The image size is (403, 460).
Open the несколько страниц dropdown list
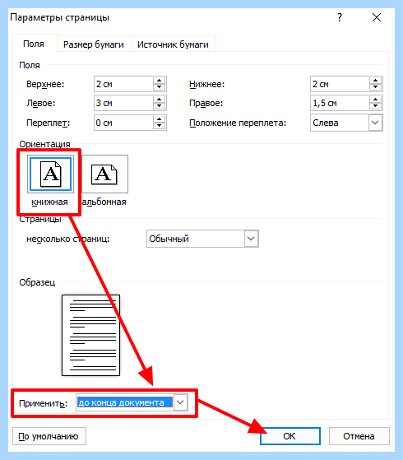coord(251,239)
